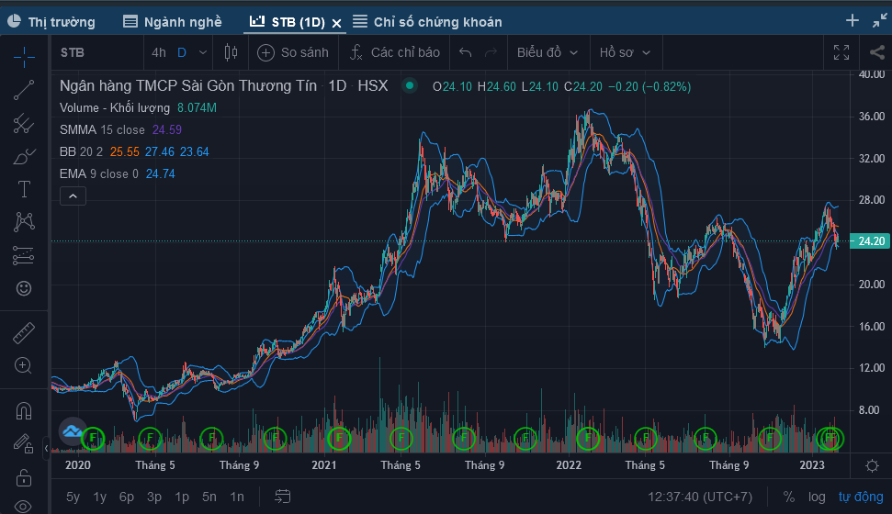Open the candlestick chart style selector
Viewport: 892px width, 514px height.
point(231,53)
